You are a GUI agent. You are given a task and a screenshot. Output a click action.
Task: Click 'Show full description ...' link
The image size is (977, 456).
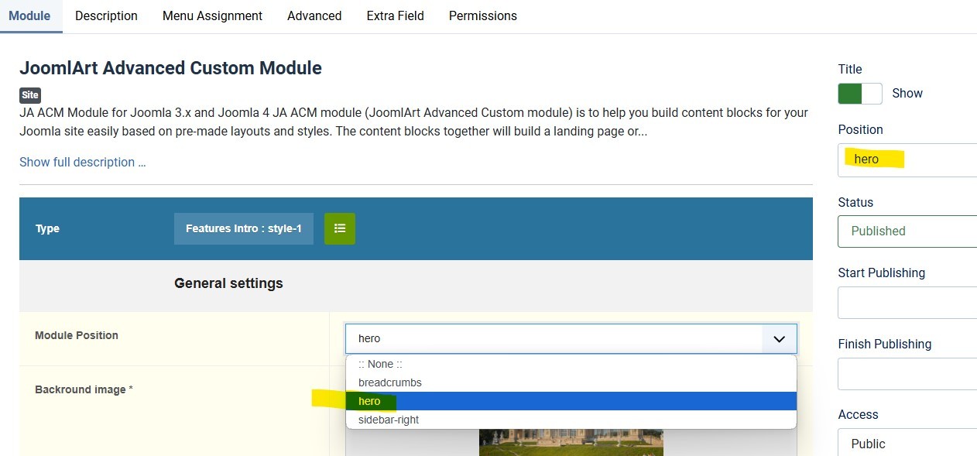click(82, 162)
